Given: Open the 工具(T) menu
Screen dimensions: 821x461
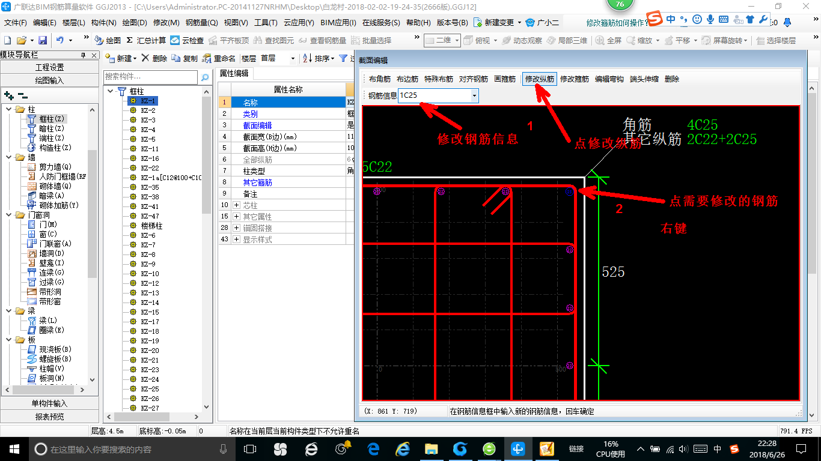Looking at the screenshot, I should tap(266, 23).
